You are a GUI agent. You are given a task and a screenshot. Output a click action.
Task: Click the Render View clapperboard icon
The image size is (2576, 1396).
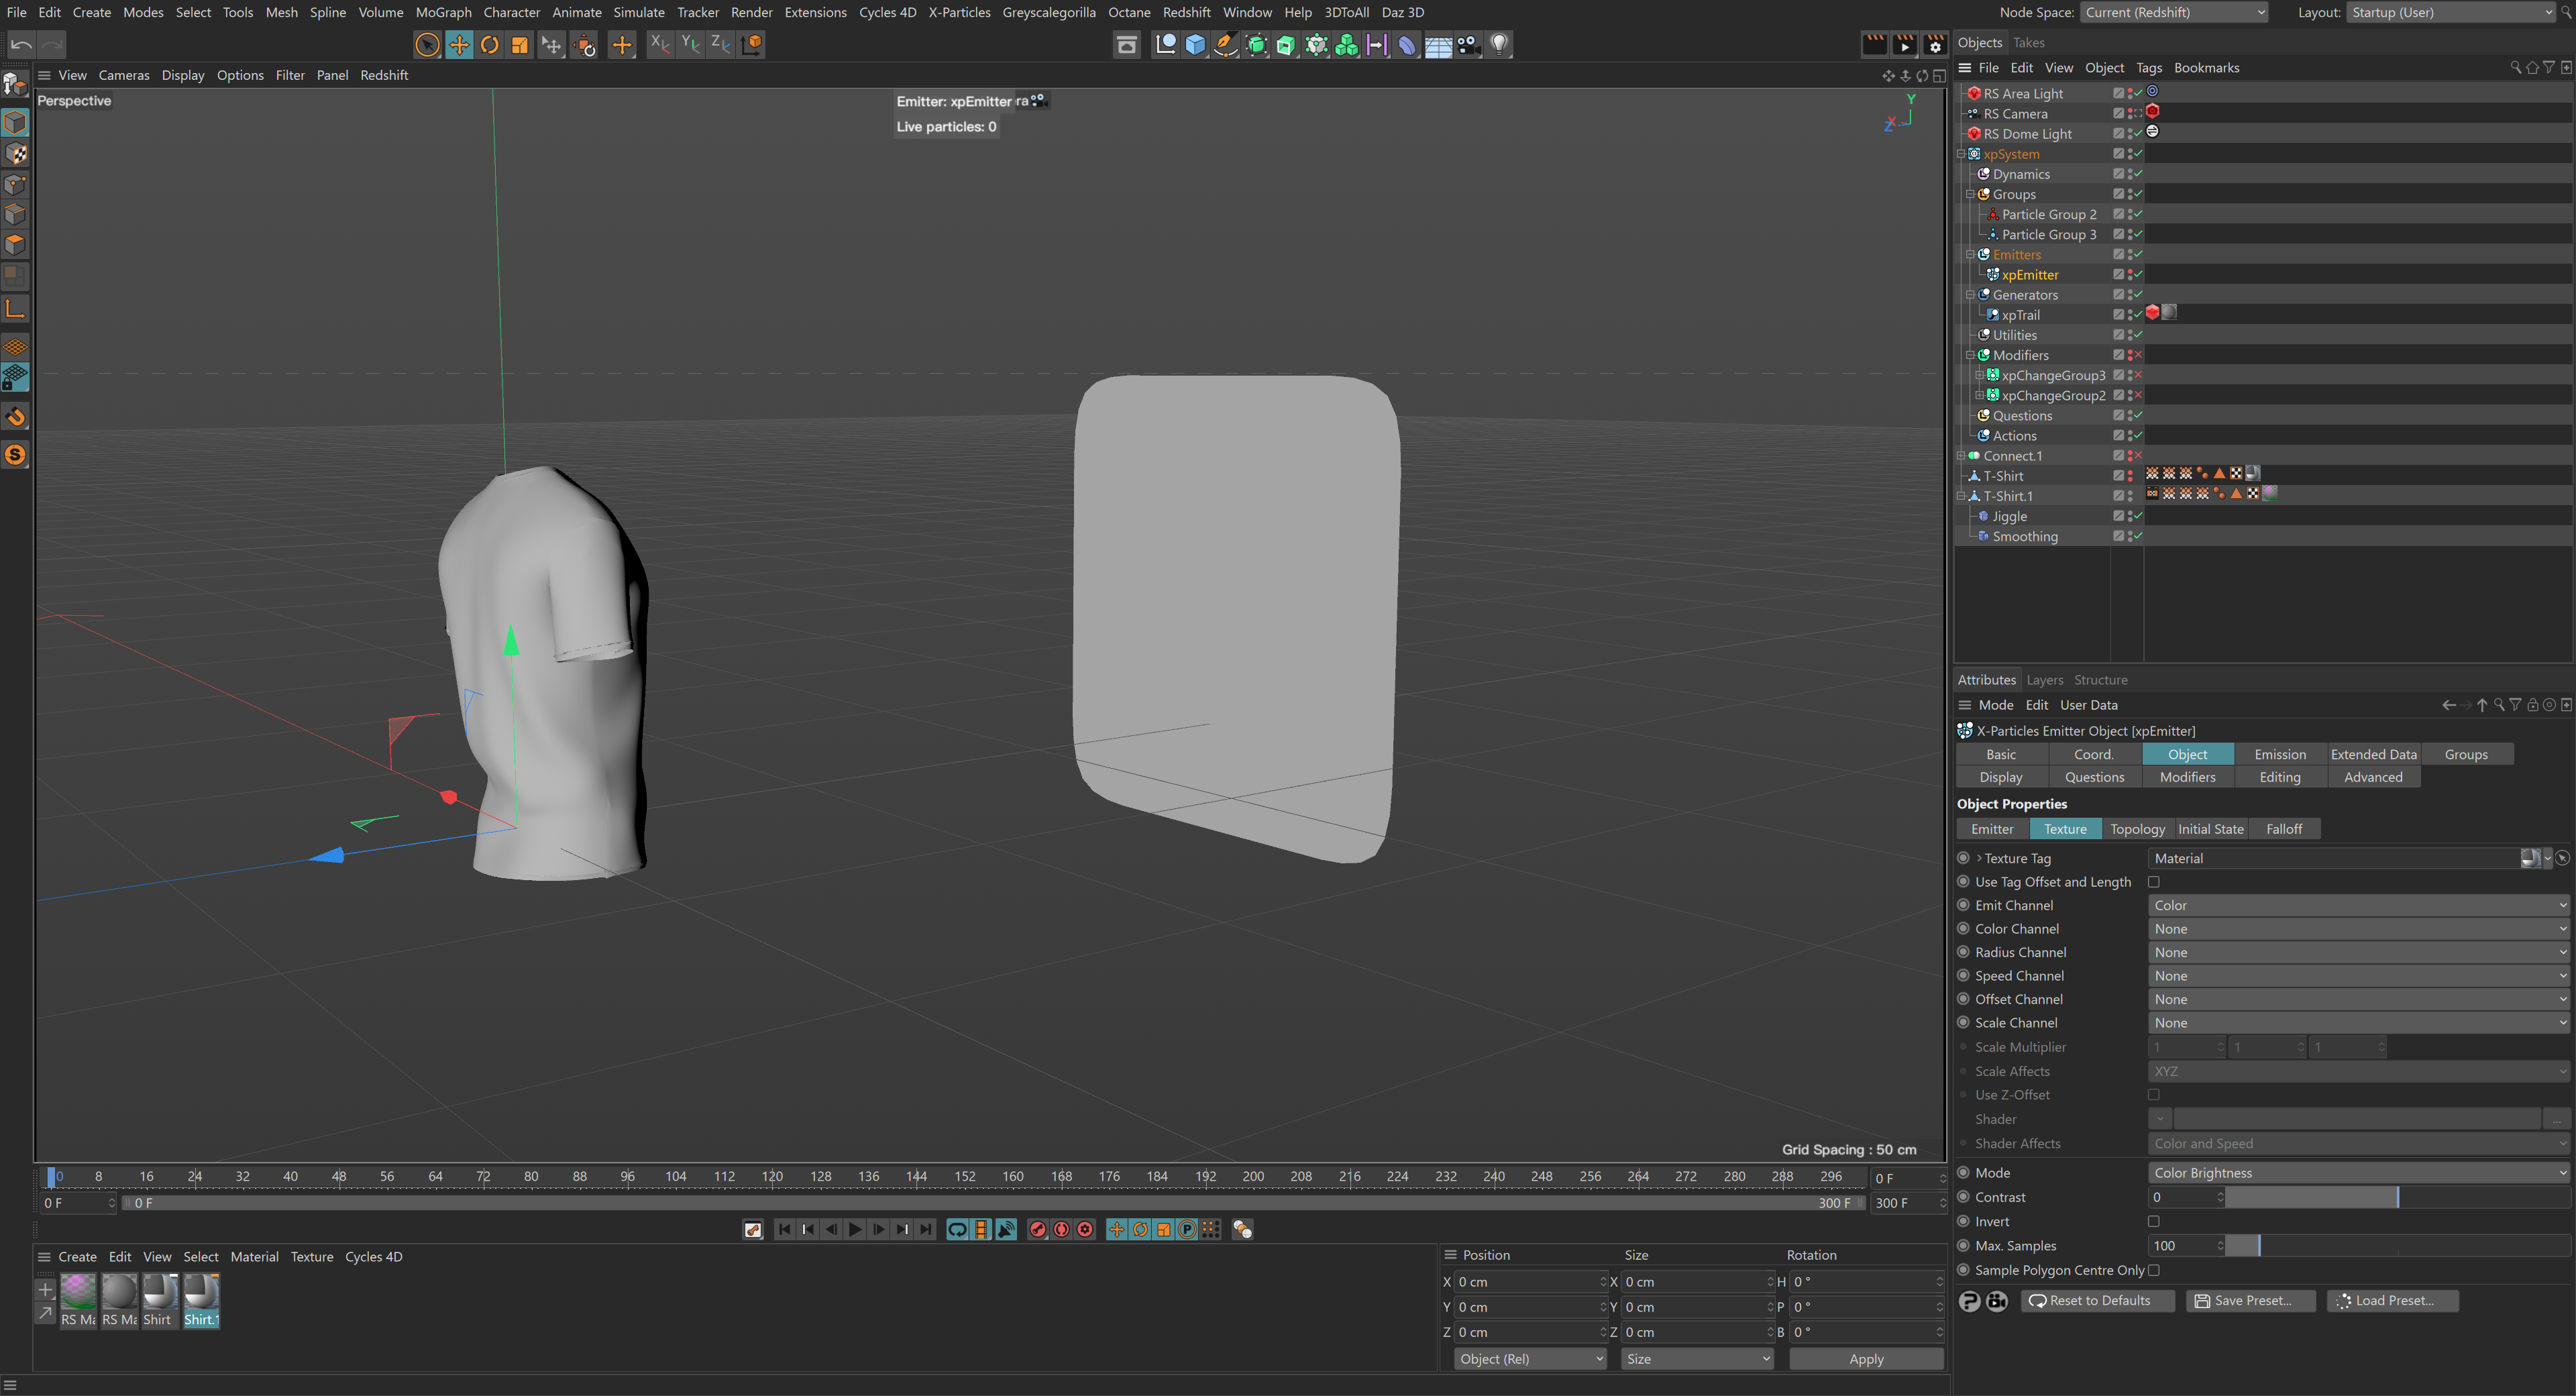coord(1874,45)
